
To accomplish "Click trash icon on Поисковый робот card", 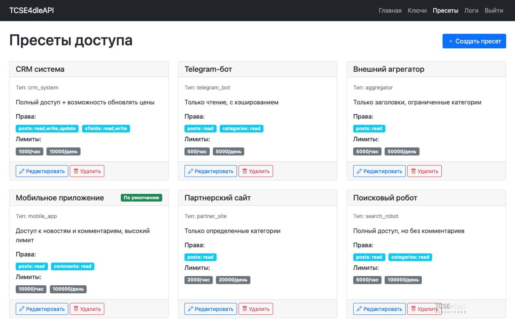I will [x=413, y=309].
